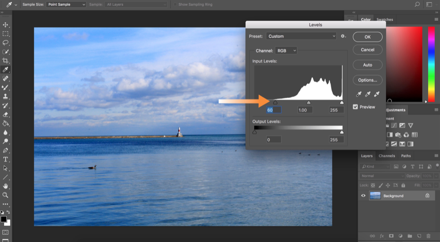440x242 pixels.
Task: Open the Sample Size dropdown
Action: (66, 5)
